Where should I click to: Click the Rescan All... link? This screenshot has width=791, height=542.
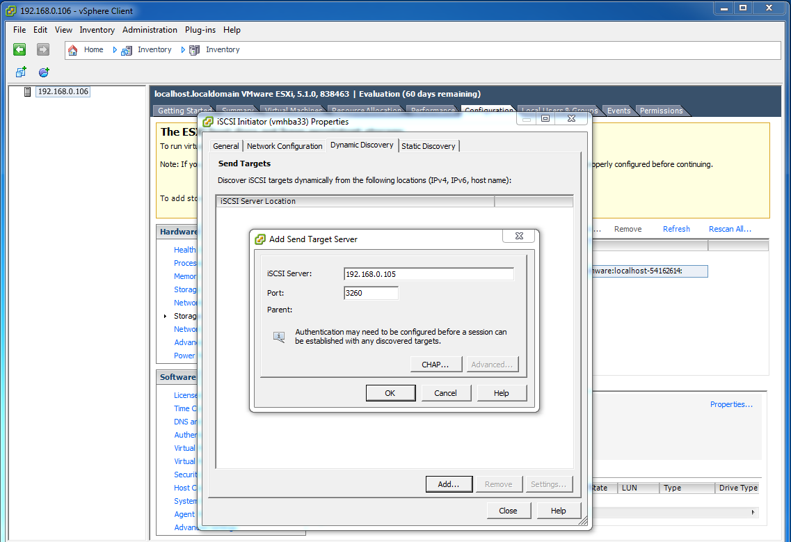pos(730,229)
